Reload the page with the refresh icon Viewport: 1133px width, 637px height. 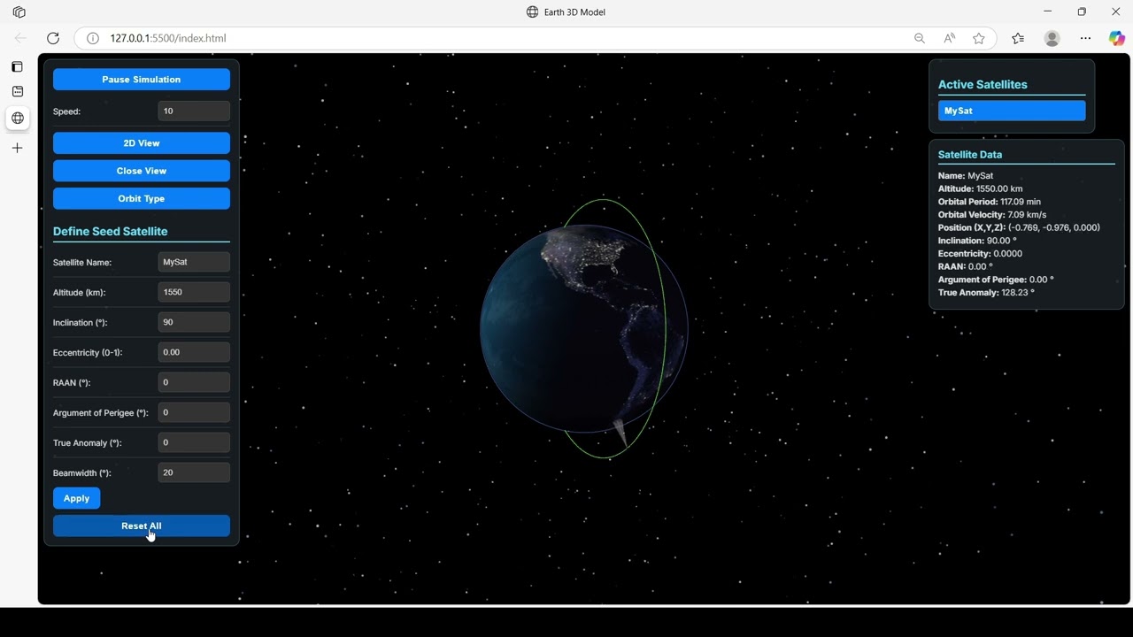pos(53,38)
